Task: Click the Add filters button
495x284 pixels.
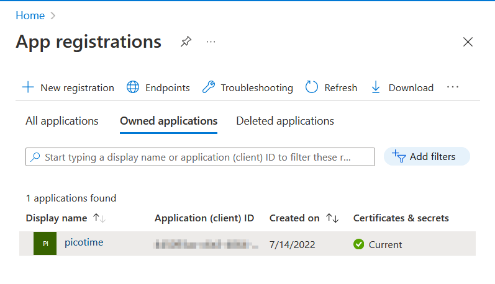Action: (x=427, y=157)
